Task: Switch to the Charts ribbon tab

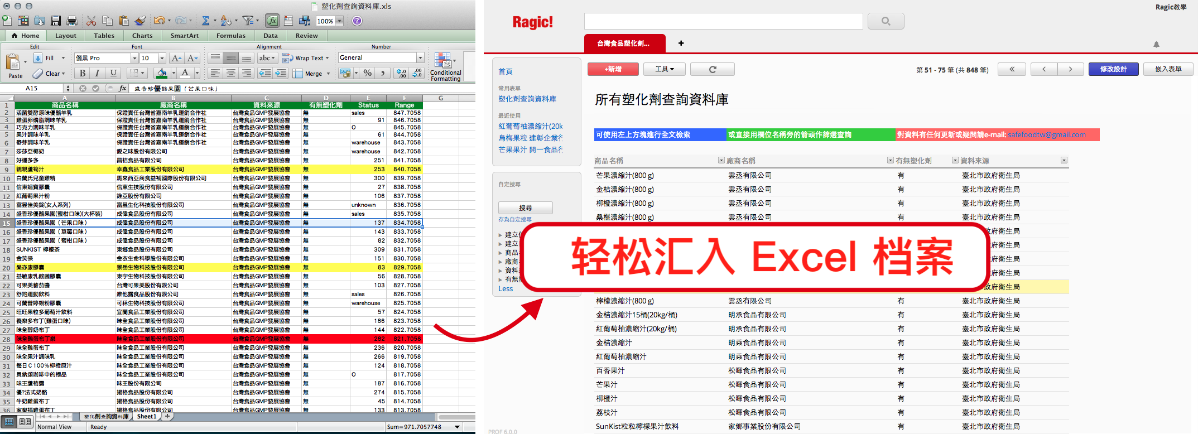Action: click(x=142, y=36)
